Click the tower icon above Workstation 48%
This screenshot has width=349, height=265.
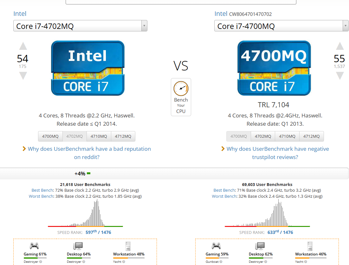[128, 246]
